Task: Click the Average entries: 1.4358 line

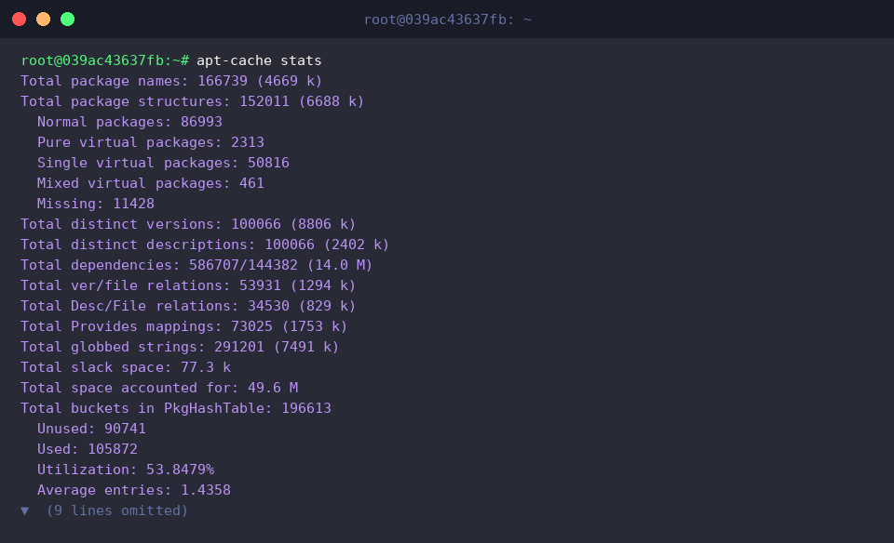Action: 134,491
